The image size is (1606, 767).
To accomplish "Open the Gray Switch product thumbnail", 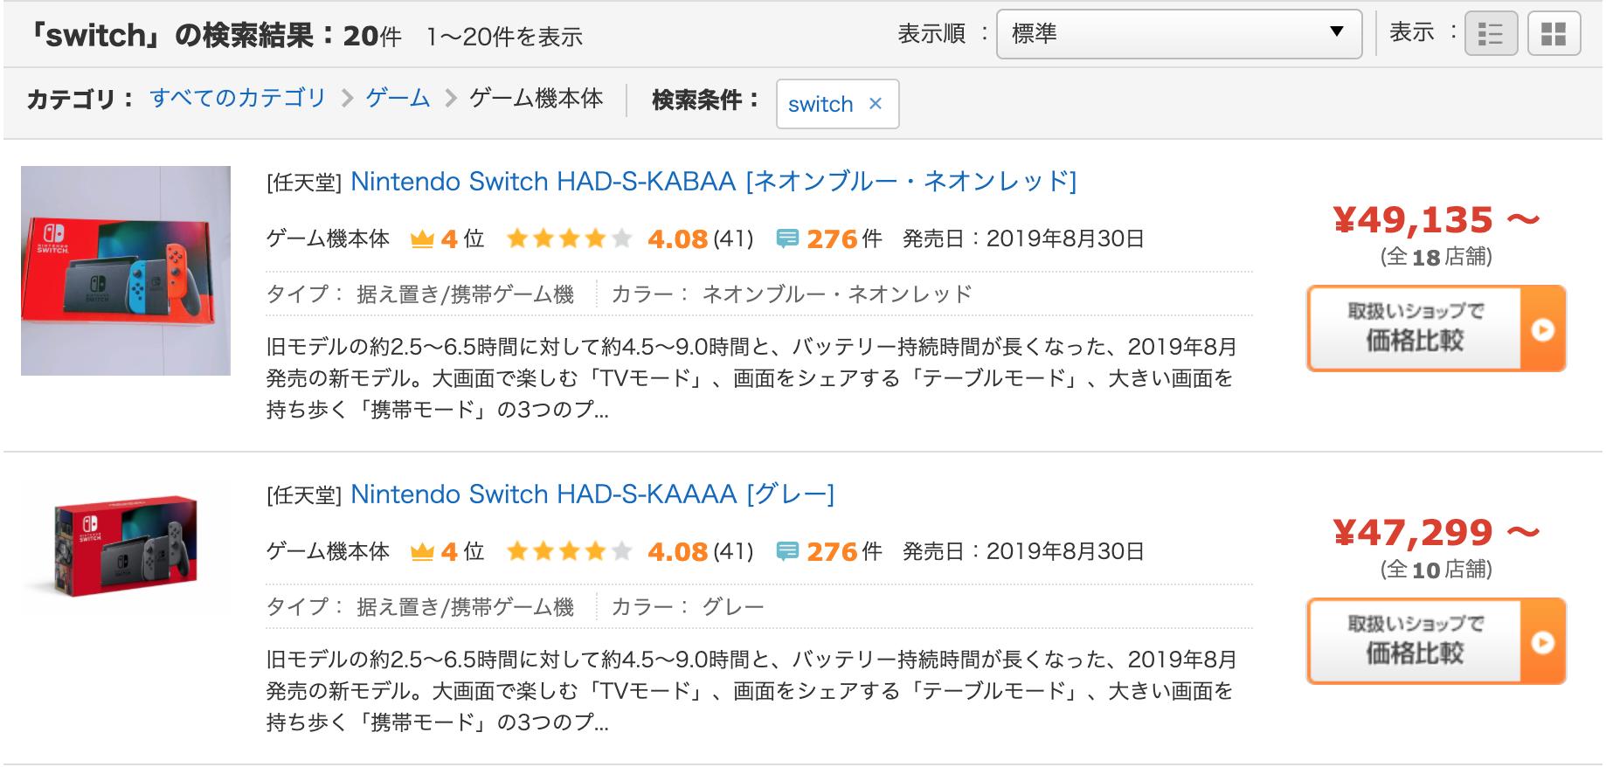I will [x=126, y=548].
